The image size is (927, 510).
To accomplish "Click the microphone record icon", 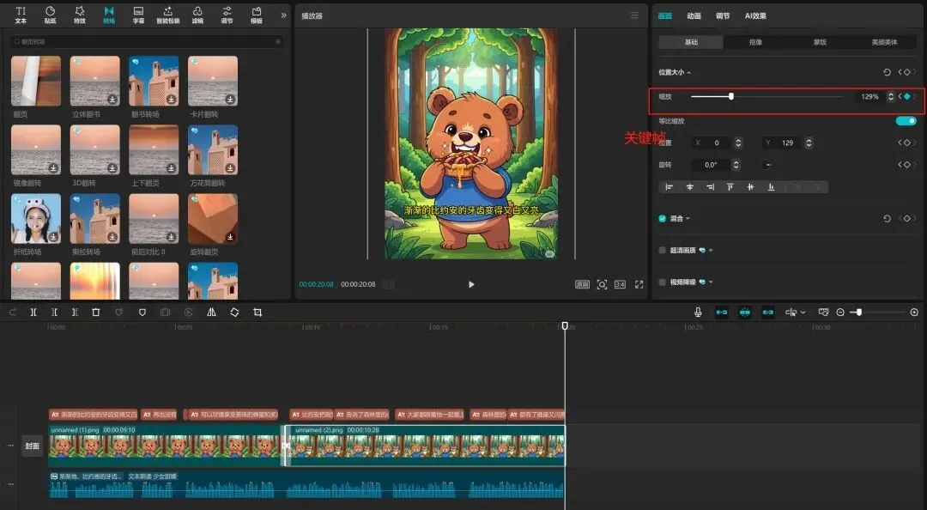I will click(698, 312).
